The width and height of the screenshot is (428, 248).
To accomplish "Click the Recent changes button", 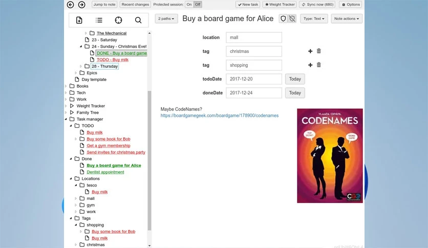I will point(135,5).
